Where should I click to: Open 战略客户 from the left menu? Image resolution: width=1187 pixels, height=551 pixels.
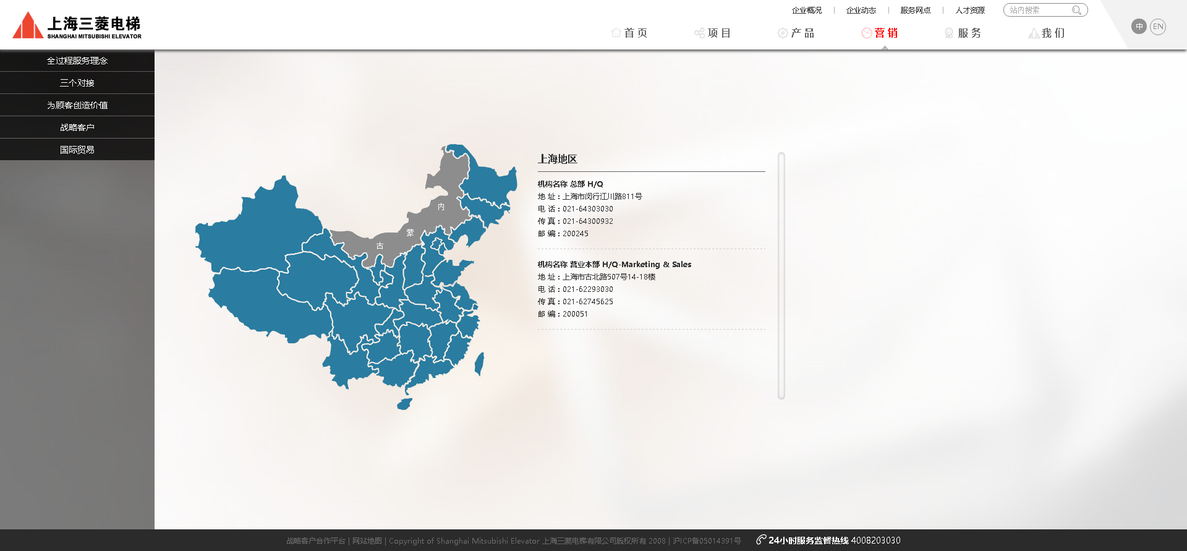coord(77,127)
